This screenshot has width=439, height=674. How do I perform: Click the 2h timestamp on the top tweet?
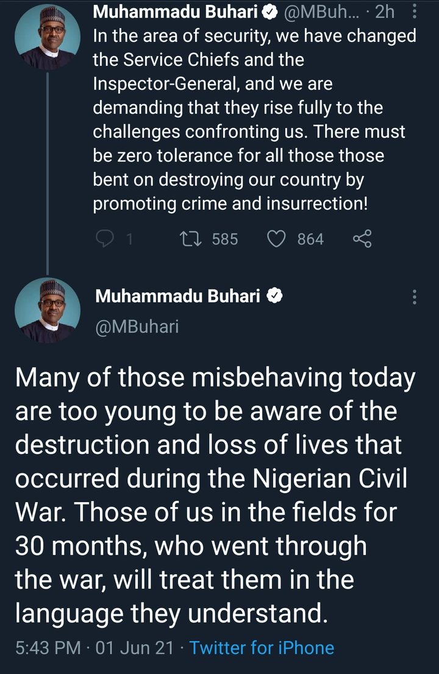(x=384, y=12)
